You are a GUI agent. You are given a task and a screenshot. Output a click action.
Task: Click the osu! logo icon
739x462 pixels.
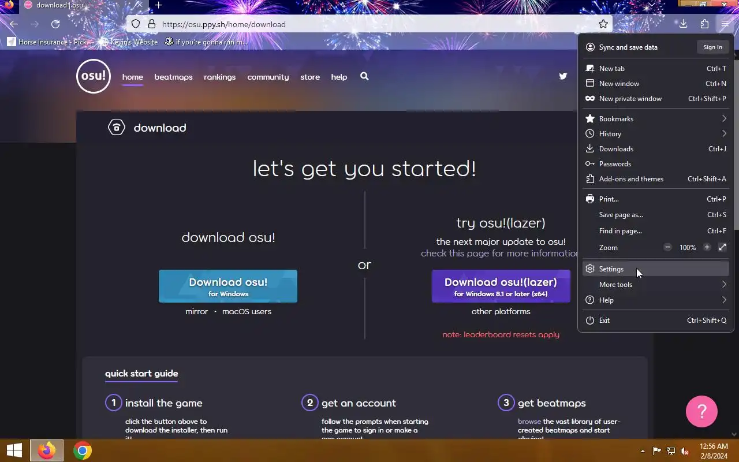click(94, 76)
